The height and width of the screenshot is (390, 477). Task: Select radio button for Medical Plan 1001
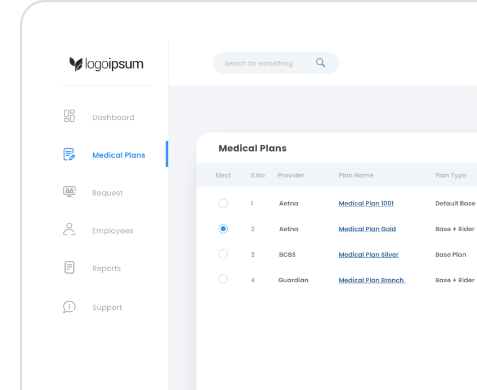tap(223, 203)
